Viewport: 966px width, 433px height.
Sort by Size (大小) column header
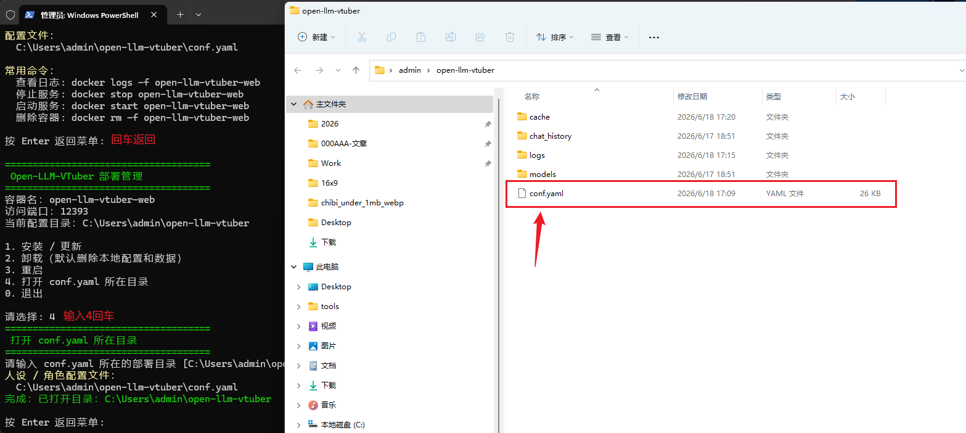pos(846,97)
